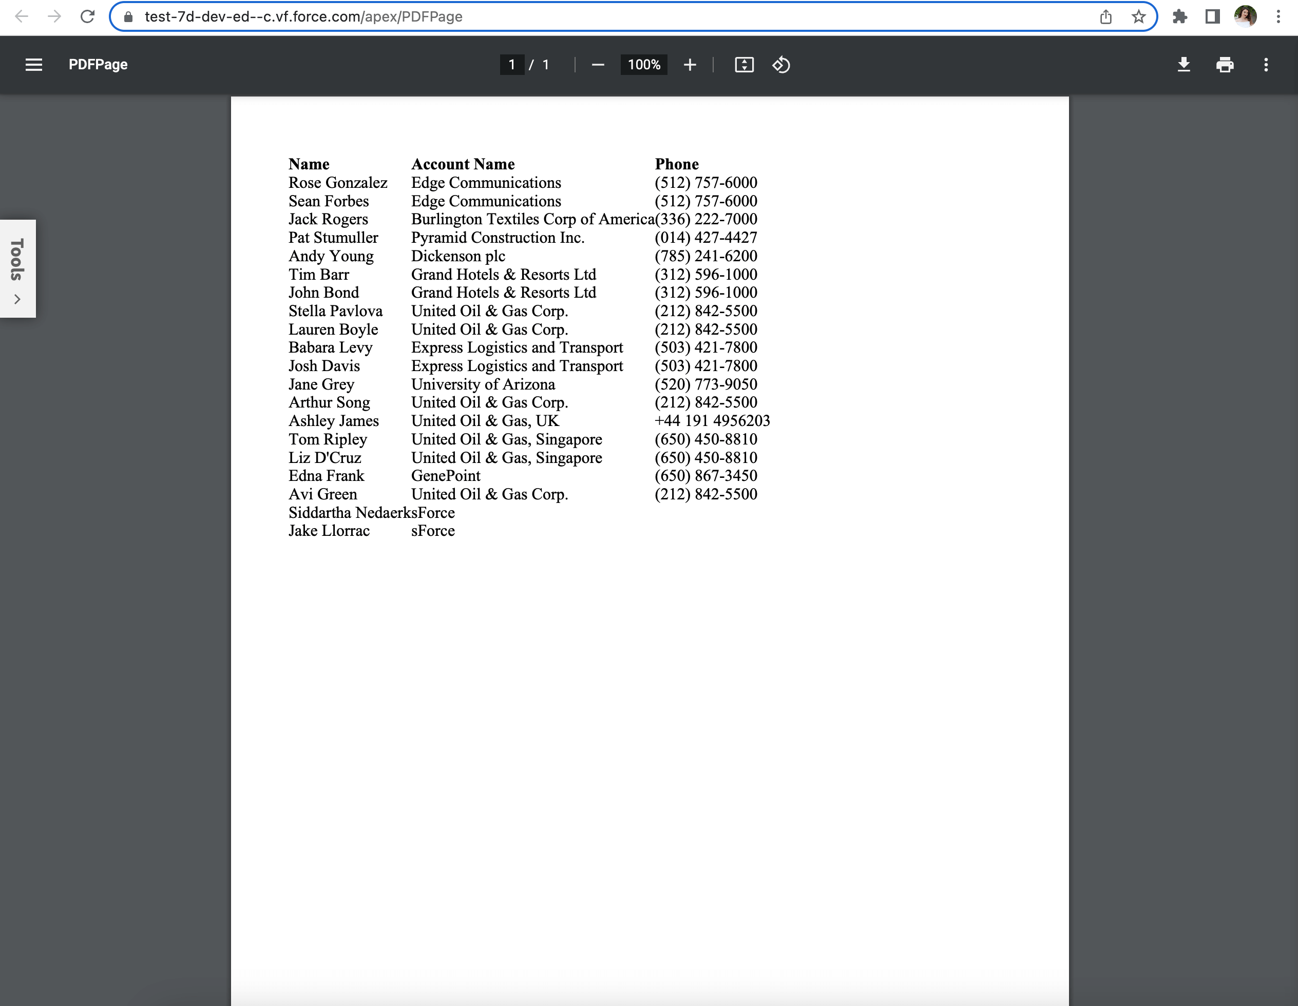Click the browser back button
This screenshot has width=1298, height=1006.
[22, 16]
